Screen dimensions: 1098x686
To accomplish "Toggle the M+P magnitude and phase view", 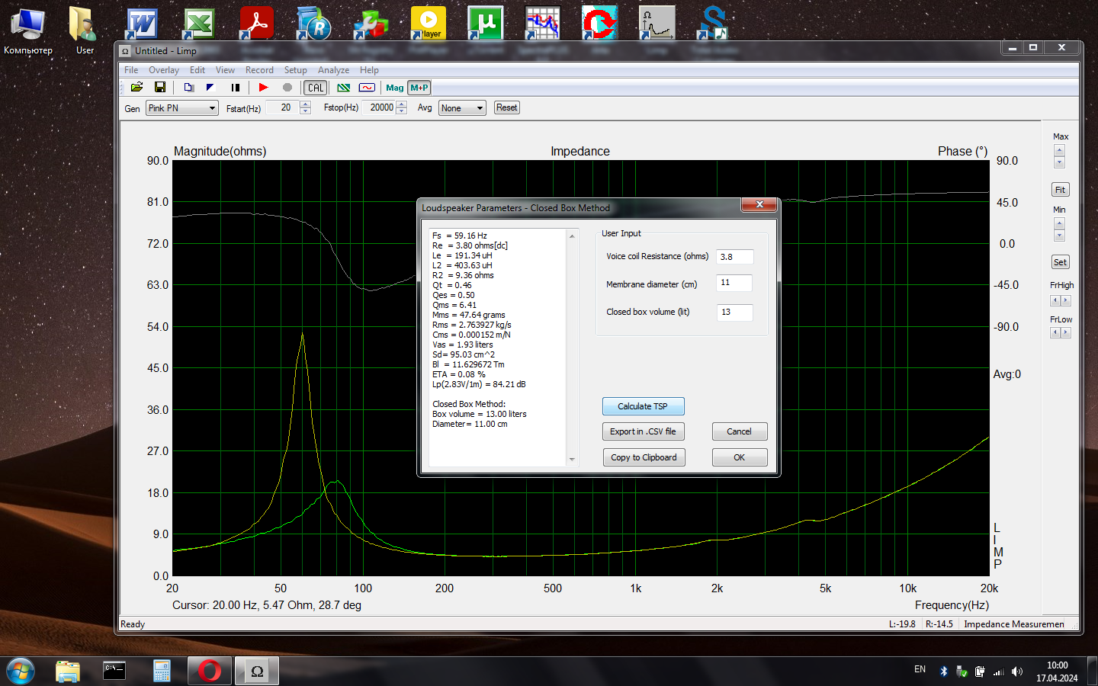I will [x=419, y=88].
